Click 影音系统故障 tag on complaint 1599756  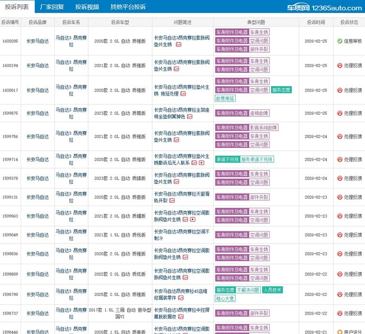click(264, 128)
